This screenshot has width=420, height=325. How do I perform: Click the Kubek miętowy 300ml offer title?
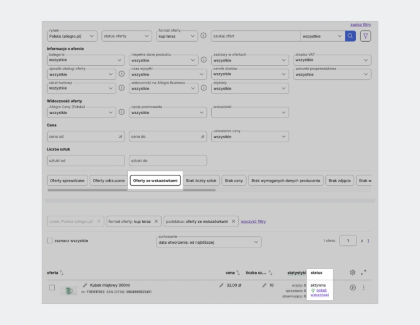pyautogui.click(x=110, y=285)
